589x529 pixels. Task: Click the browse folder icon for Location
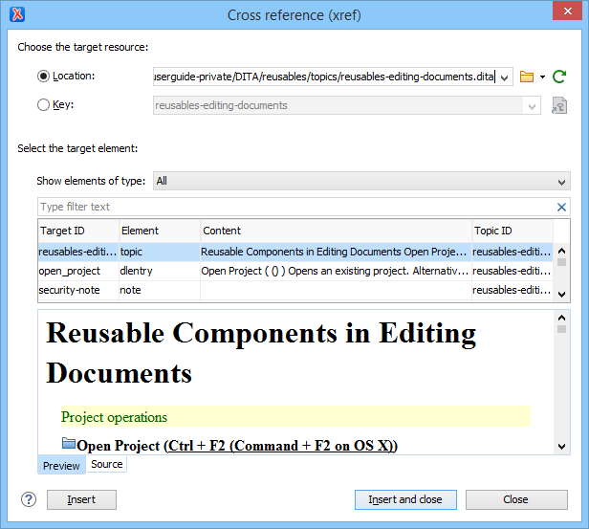tap(527, 77)
